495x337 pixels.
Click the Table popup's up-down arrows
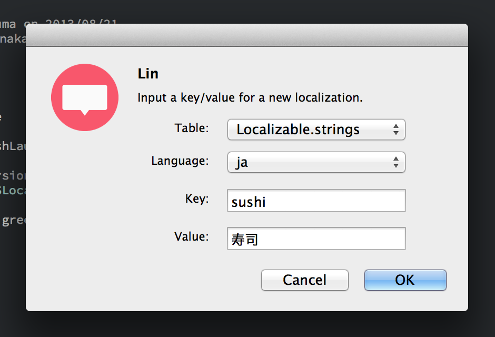396,130
